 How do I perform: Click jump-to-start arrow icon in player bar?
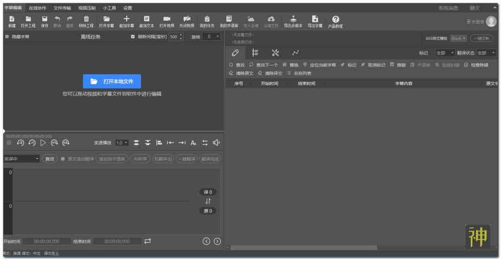point(170,143)
